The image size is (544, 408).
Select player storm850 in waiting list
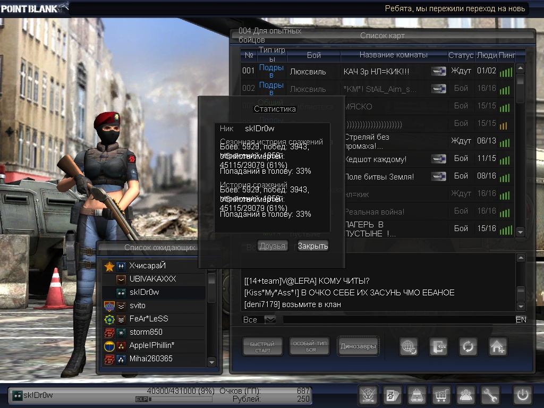154,333
